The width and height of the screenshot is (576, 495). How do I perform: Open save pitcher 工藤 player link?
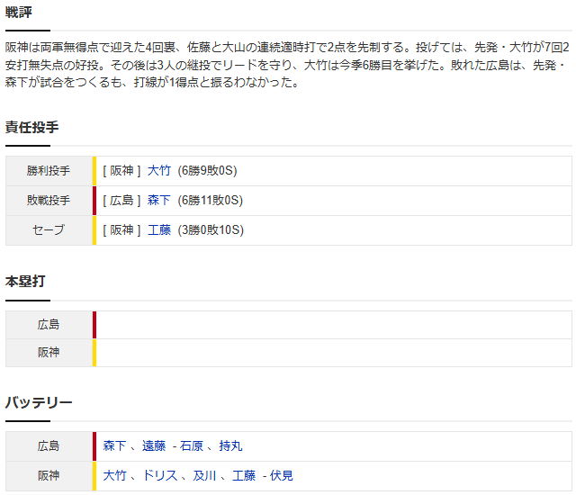click(159, 230)
